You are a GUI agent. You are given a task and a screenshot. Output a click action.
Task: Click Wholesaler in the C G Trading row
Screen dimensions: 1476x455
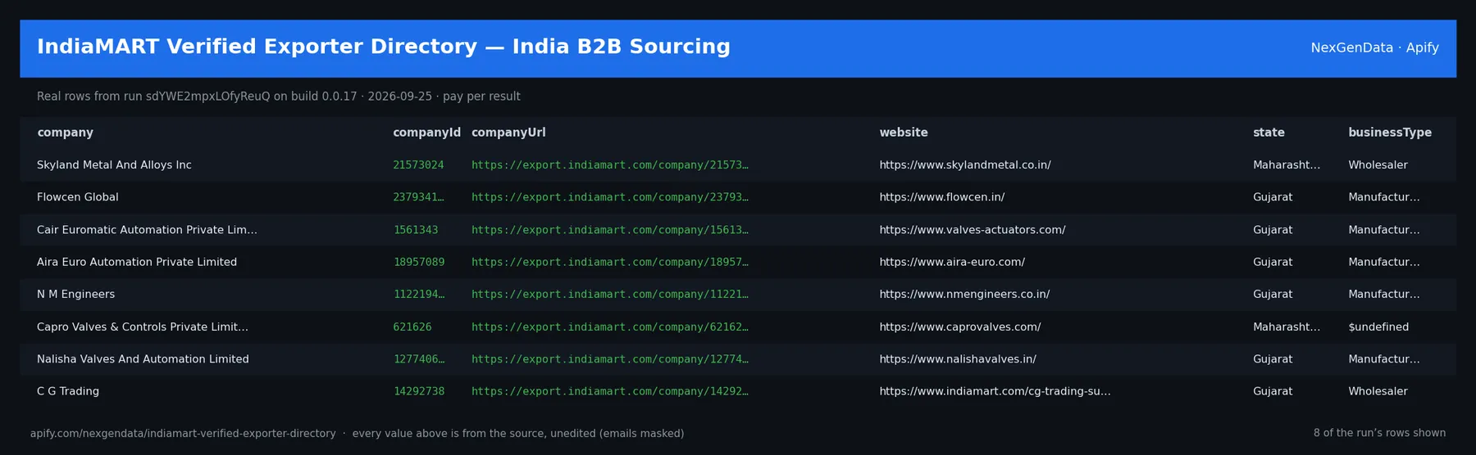coord(1378,392)
